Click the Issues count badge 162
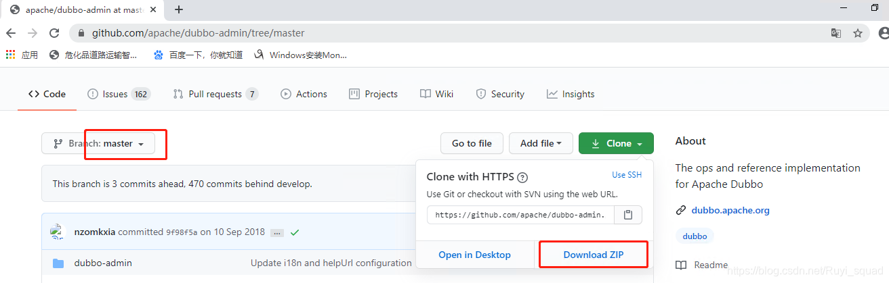The height and width of the screenshot is (283, 889). 141,94
